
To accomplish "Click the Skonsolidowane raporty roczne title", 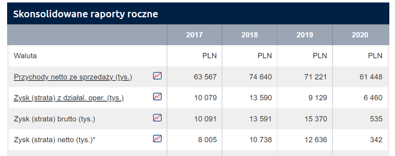I will point(85,14).
